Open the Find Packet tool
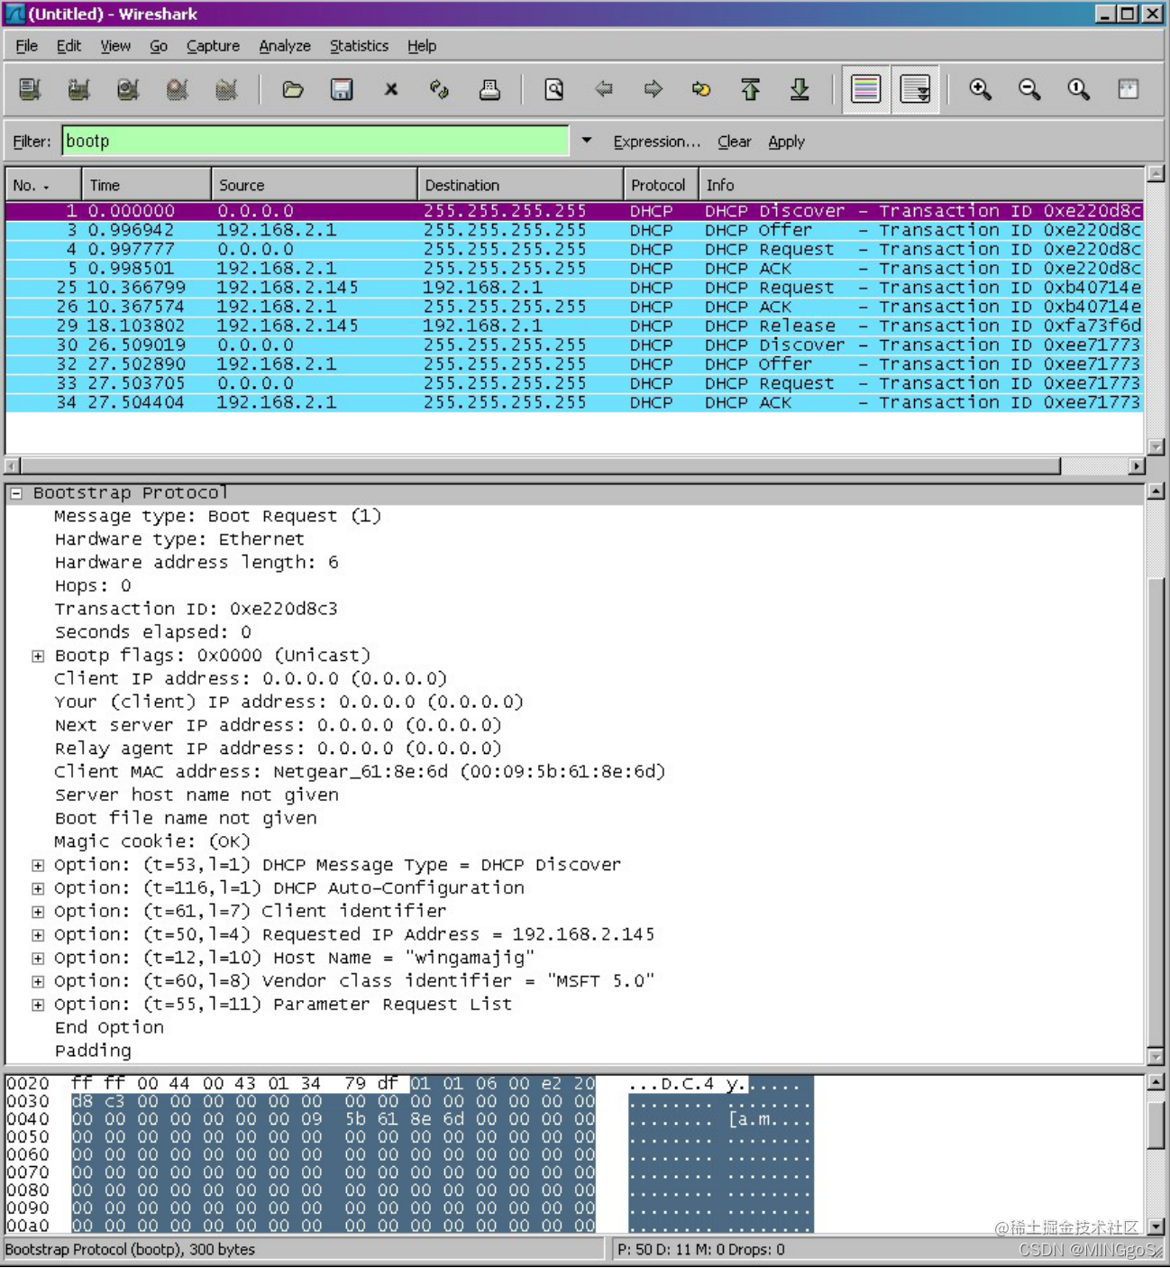This screenshot has height=1268, width=1170. coord(554,89)
